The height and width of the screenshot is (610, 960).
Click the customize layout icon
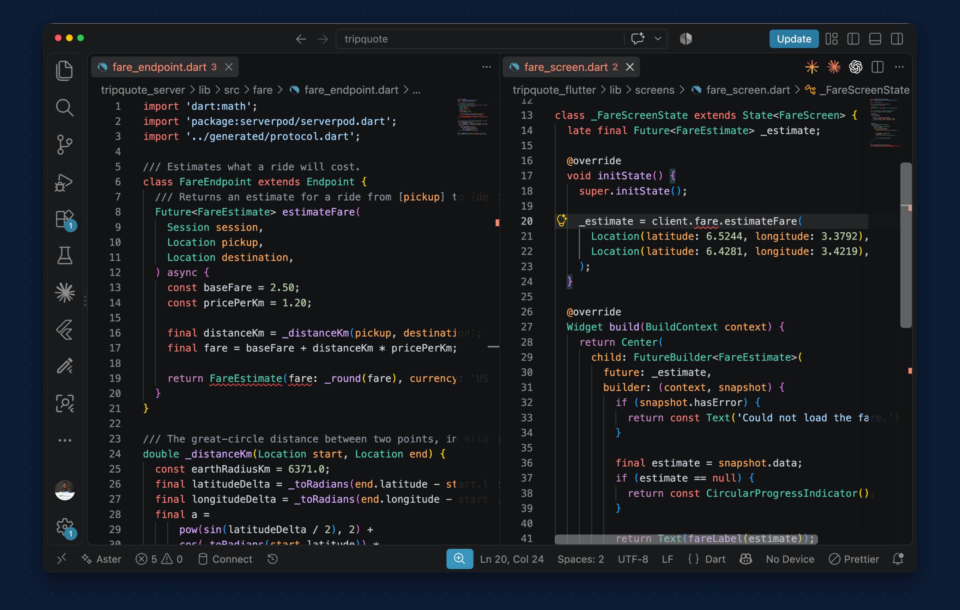tap(832, 39)
